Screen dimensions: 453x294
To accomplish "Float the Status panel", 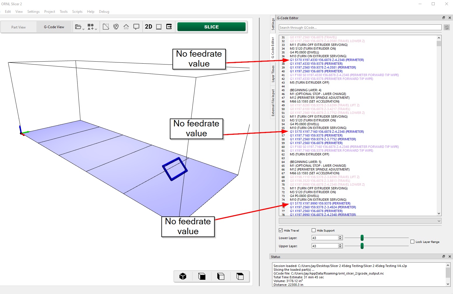I will [444, 257].
